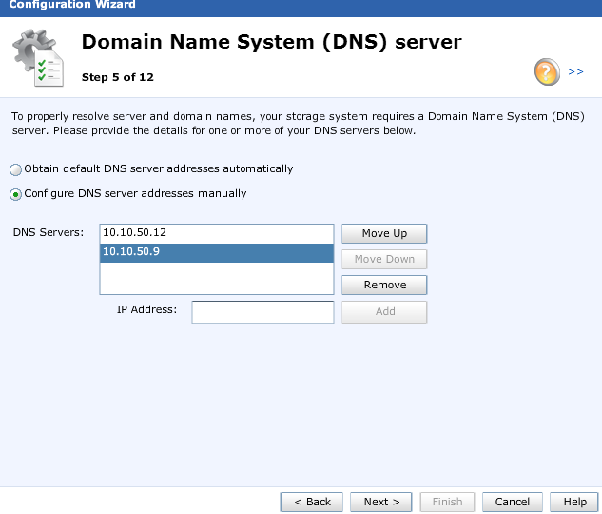Expand the help panel with the >> arrows

click(575, 71)
